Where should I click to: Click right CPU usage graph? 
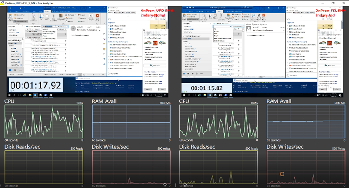218,122
